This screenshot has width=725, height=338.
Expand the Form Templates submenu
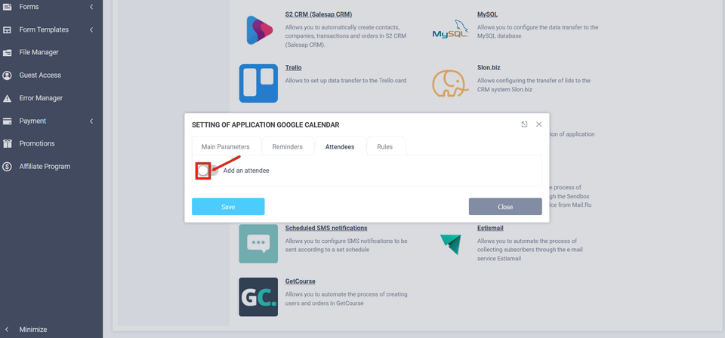[91, 29]
